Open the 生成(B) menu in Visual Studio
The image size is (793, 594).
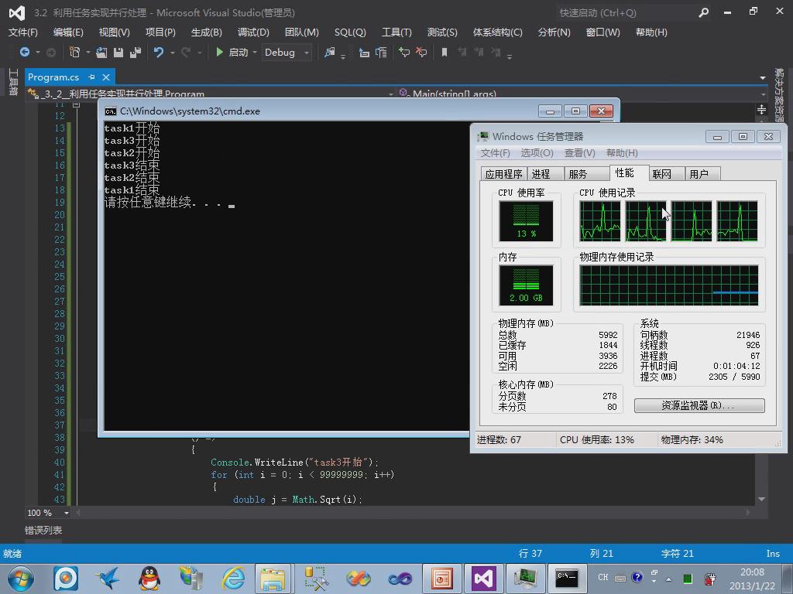(x=206, y=32)
